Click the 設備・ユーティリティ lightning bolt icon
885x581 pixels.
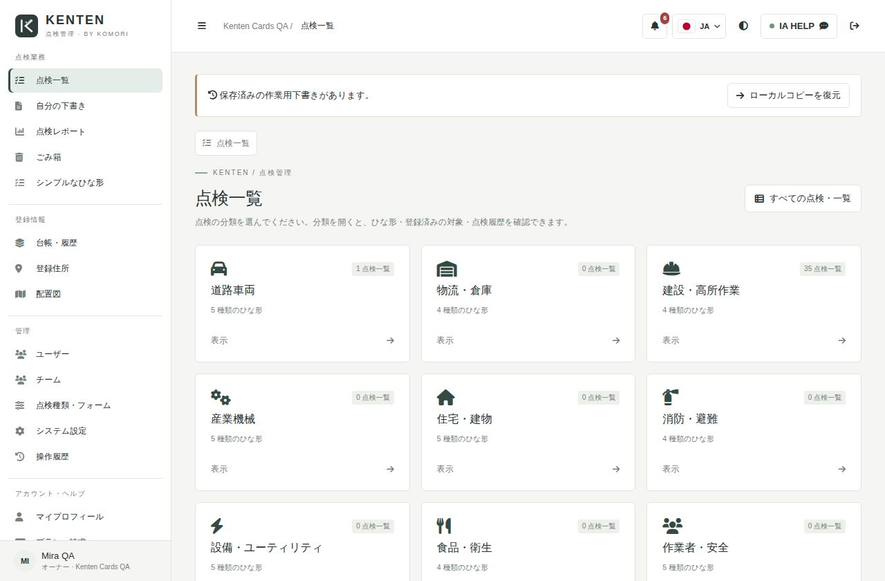217,526
